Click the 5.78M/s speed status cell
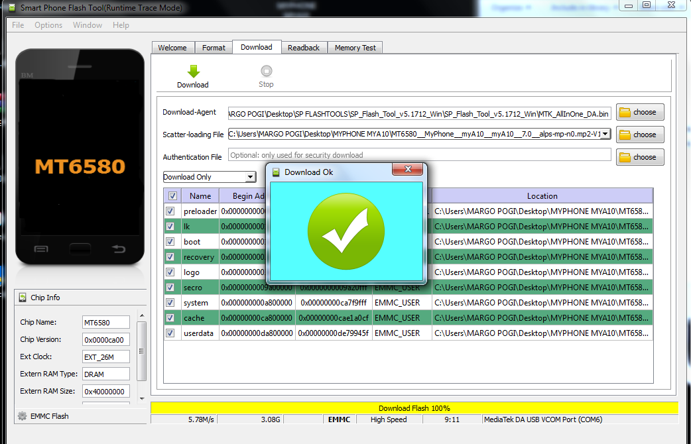Screen dimensions: 691x444 pyautogui.click(x=184, y=419)
